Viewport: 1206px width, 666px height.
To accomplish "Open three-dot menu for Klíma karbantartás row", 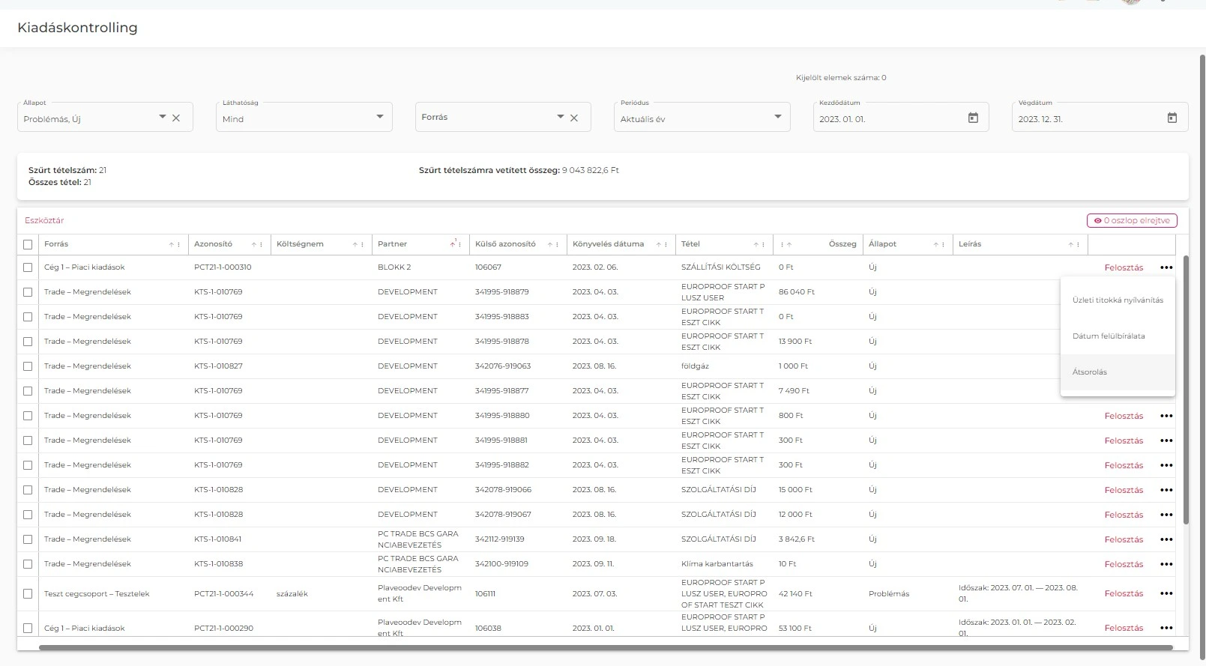I will (x=1166, y=564).
